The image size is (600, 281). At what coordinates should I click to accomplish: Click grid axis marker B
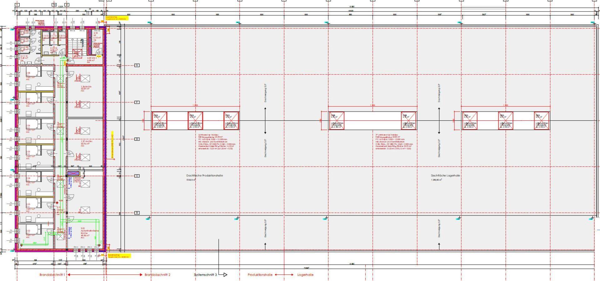click(137, 213)
